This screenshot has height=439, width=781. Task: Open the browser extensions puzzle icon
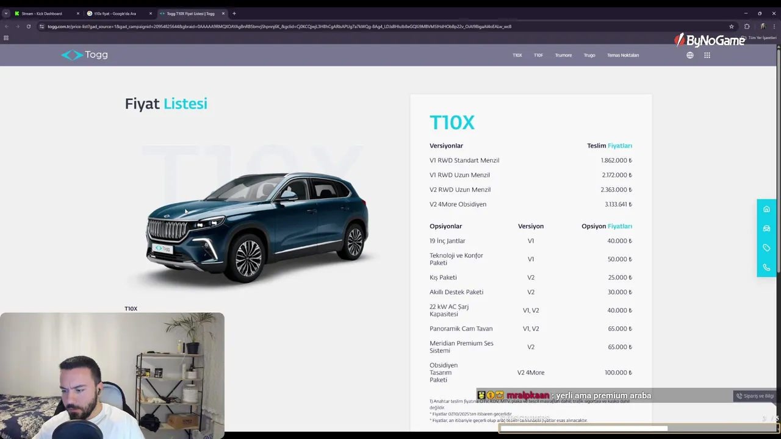pyautogui.click(x=747, y=26)
